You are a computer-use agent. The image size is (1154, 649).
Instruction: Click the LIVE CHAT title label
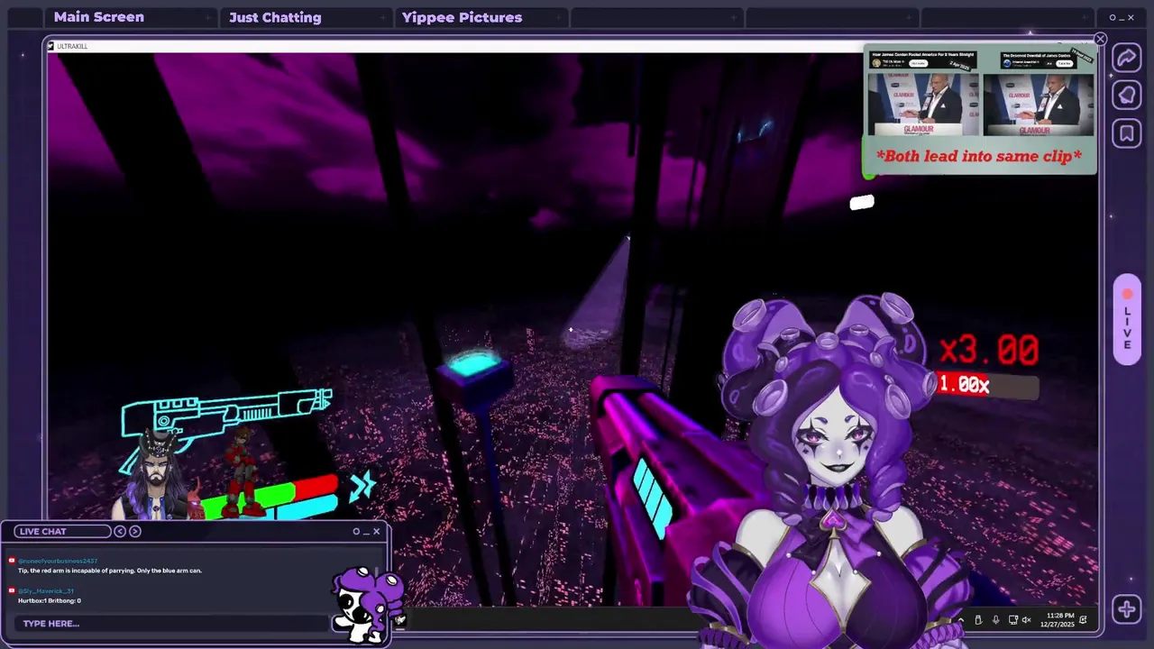coord(43,531)
